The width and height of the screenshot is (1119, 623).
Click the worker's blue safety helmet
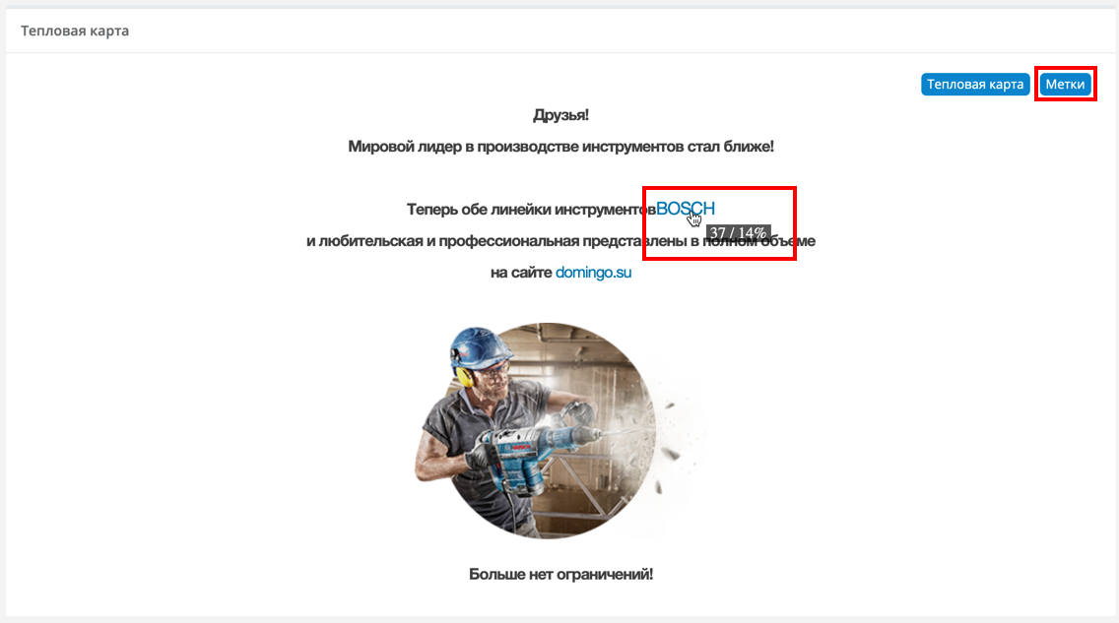(x=480, y=346)
